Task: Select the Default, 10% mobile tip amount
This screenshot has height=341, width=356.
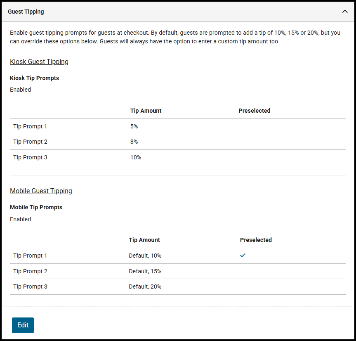Action: 145,256
